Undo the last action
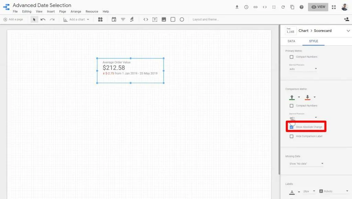The image size is (352, 199). 42,19
